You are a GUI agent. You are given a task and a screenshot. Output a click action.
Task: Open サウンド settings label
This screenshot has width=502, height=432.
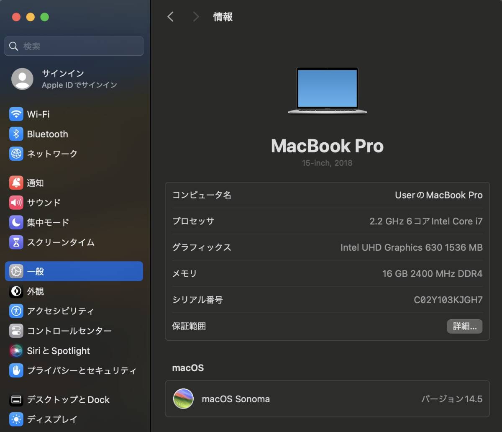click(x=44, y=203)
